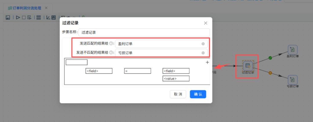The height and width of the screenshot is (122, 313).
Task: Click the green checkmark hop indicator
Action: [270, 58]
